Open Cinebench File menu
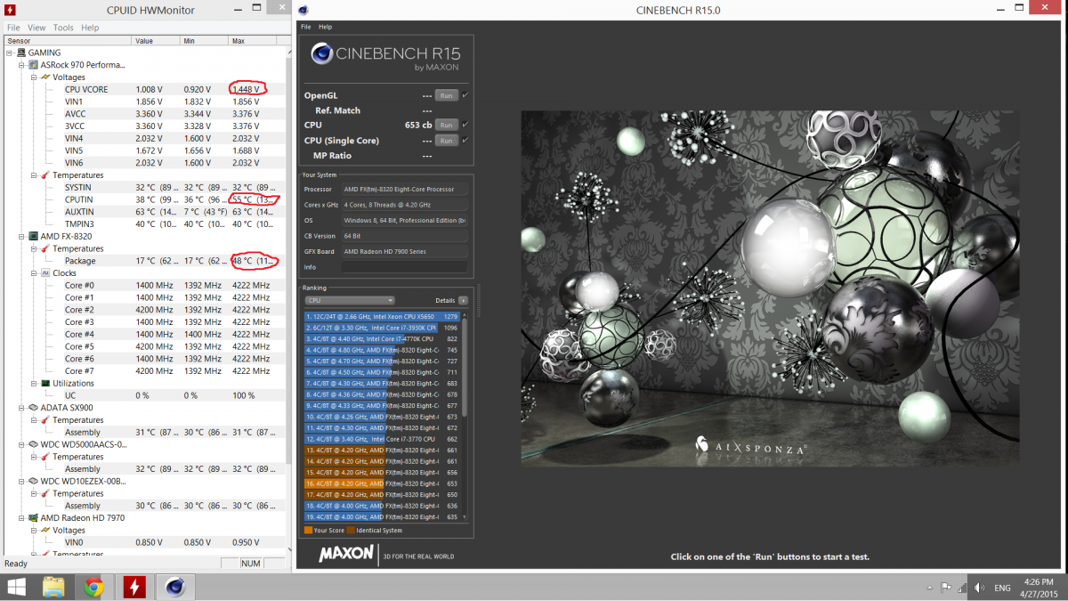 [305, 27]
